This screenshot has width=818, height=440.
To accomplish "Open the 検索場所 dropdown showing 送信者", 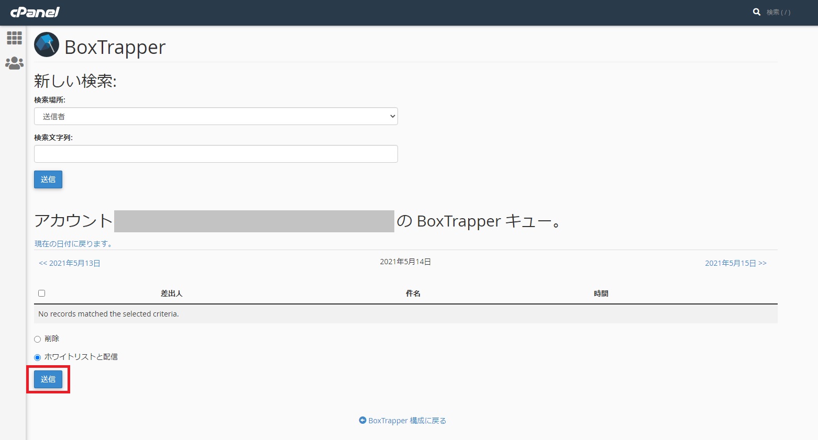I will pyautogui.click(x=216, y=116).
